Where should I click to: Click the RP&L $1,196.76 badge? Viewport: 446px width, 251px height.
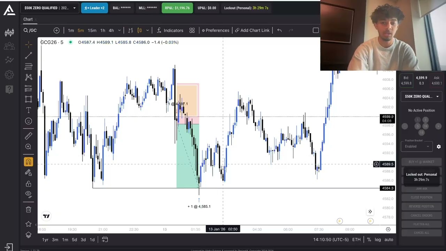177,8
